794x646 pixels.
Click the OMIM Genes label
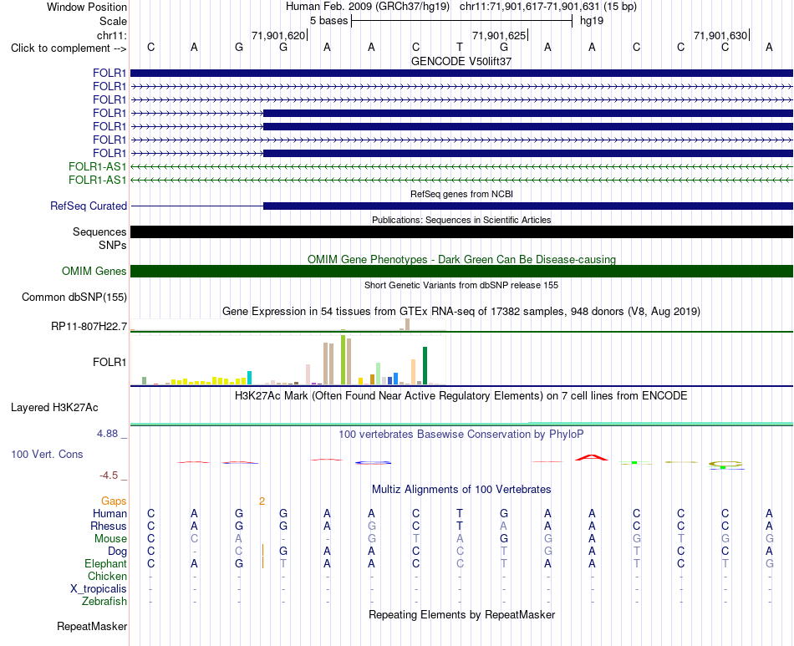(94, 272)
